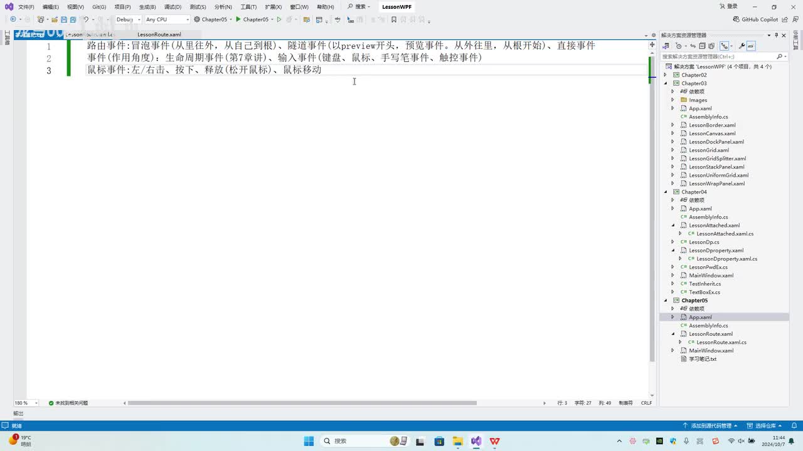Switch to the LessonRoute.xaml editor tab
This screenshot has width=803, height=451.
pyautogui.click(x=159, y=35)
